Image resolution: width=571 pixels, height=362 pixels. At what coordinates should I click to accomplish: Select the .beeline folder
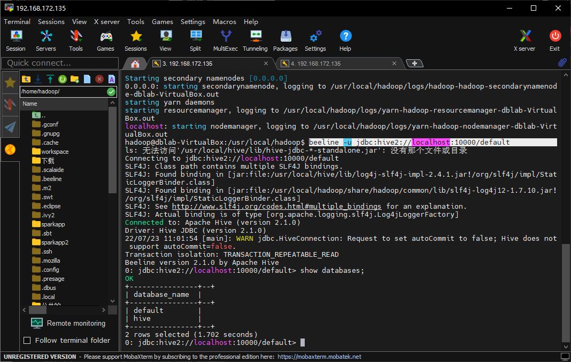point(47,179)
